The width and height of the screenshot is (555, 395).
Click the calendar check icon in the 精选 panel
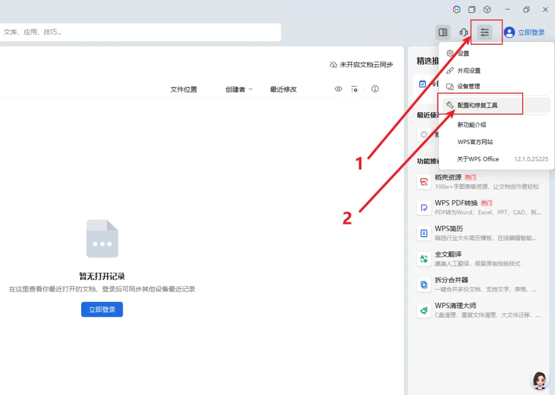coord(422,84)
